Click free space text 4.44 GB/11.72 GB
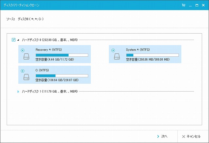This screenshot has width=209, height=143. (55, 59)
